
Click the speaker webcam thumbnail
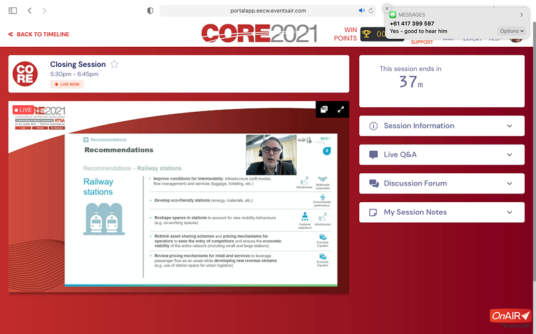[x=271, y=155]
